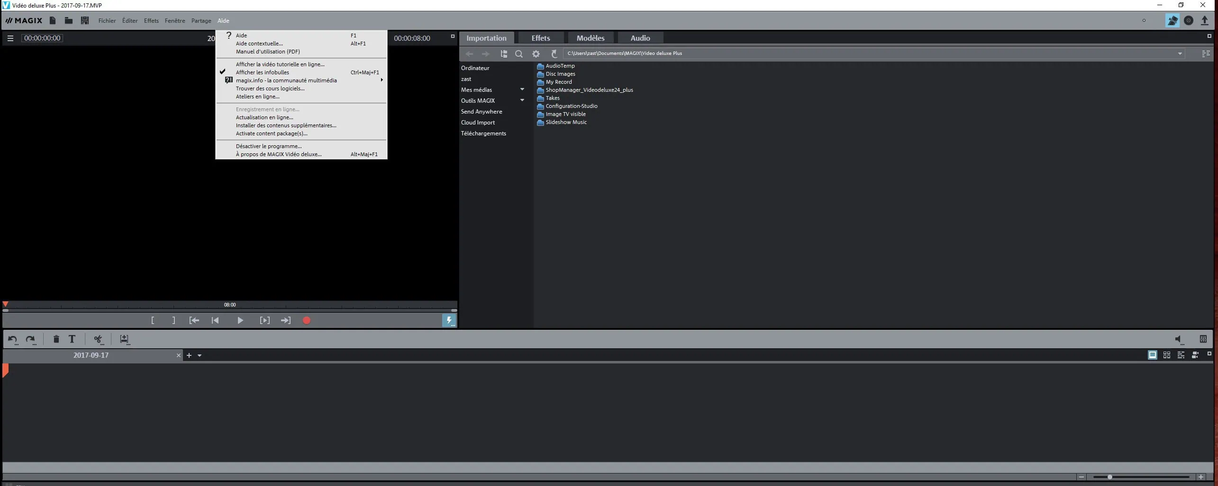
Task: Click the 00:00:00:00 timecode field
Action: (x=42, y=38)
